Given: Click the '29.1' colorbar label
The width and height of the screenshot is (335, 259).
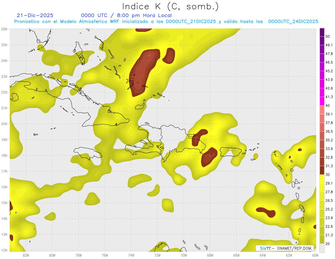Looking at the screenshot, I should pyautogui.click(x=329, y=183).
